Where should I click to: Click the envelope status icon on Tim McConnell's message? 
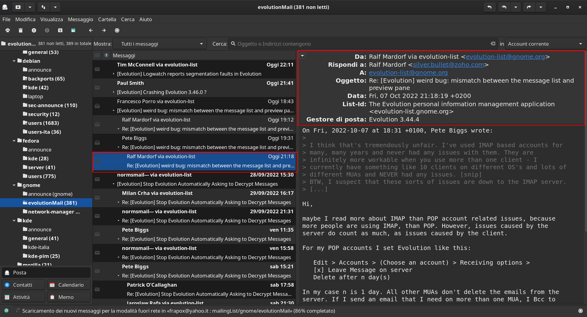pyautogui.click(x=97, y=69)
